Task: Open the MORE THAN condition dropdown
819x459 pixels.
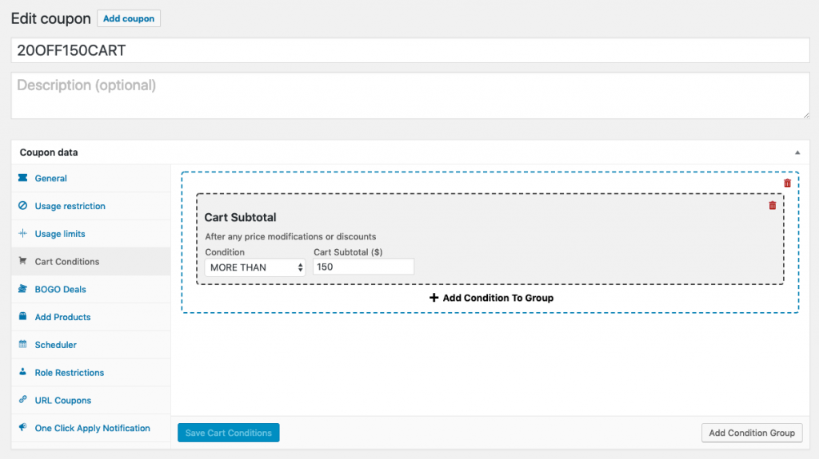Action: coord(255,267)
